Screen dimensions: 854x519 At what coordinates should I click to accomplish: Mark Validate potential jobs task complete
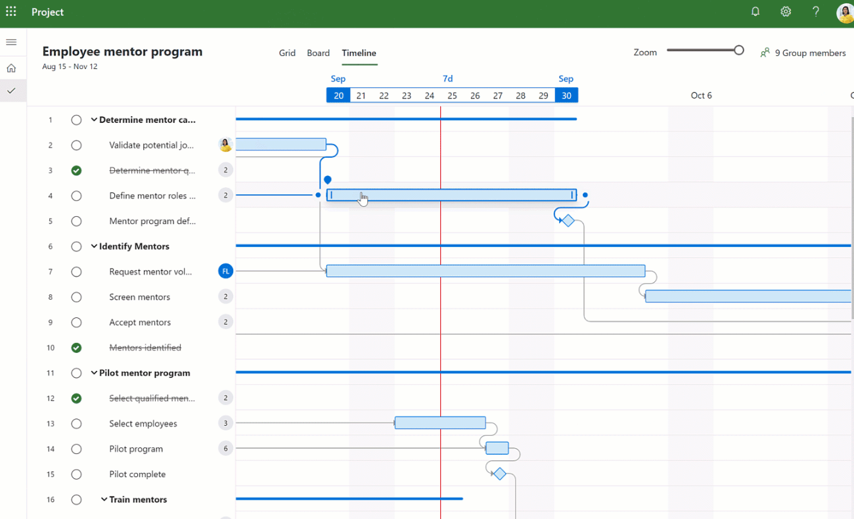pyautogui.click(x=76, y=145)
